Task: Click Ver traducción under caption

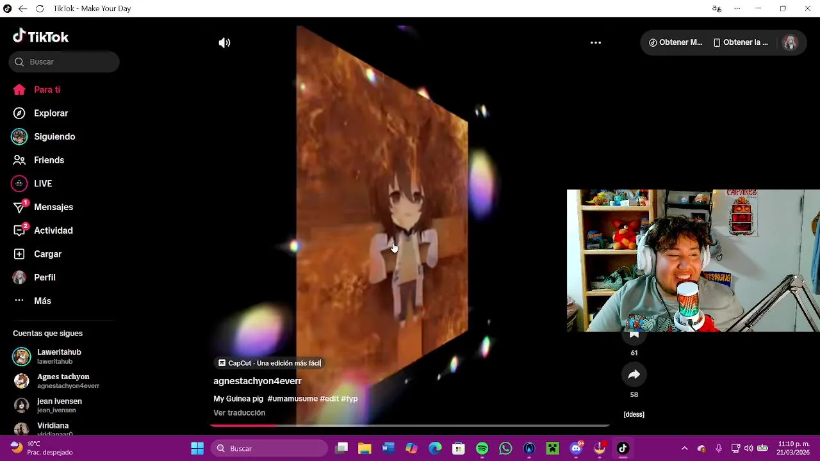Action: coord(240,413)
